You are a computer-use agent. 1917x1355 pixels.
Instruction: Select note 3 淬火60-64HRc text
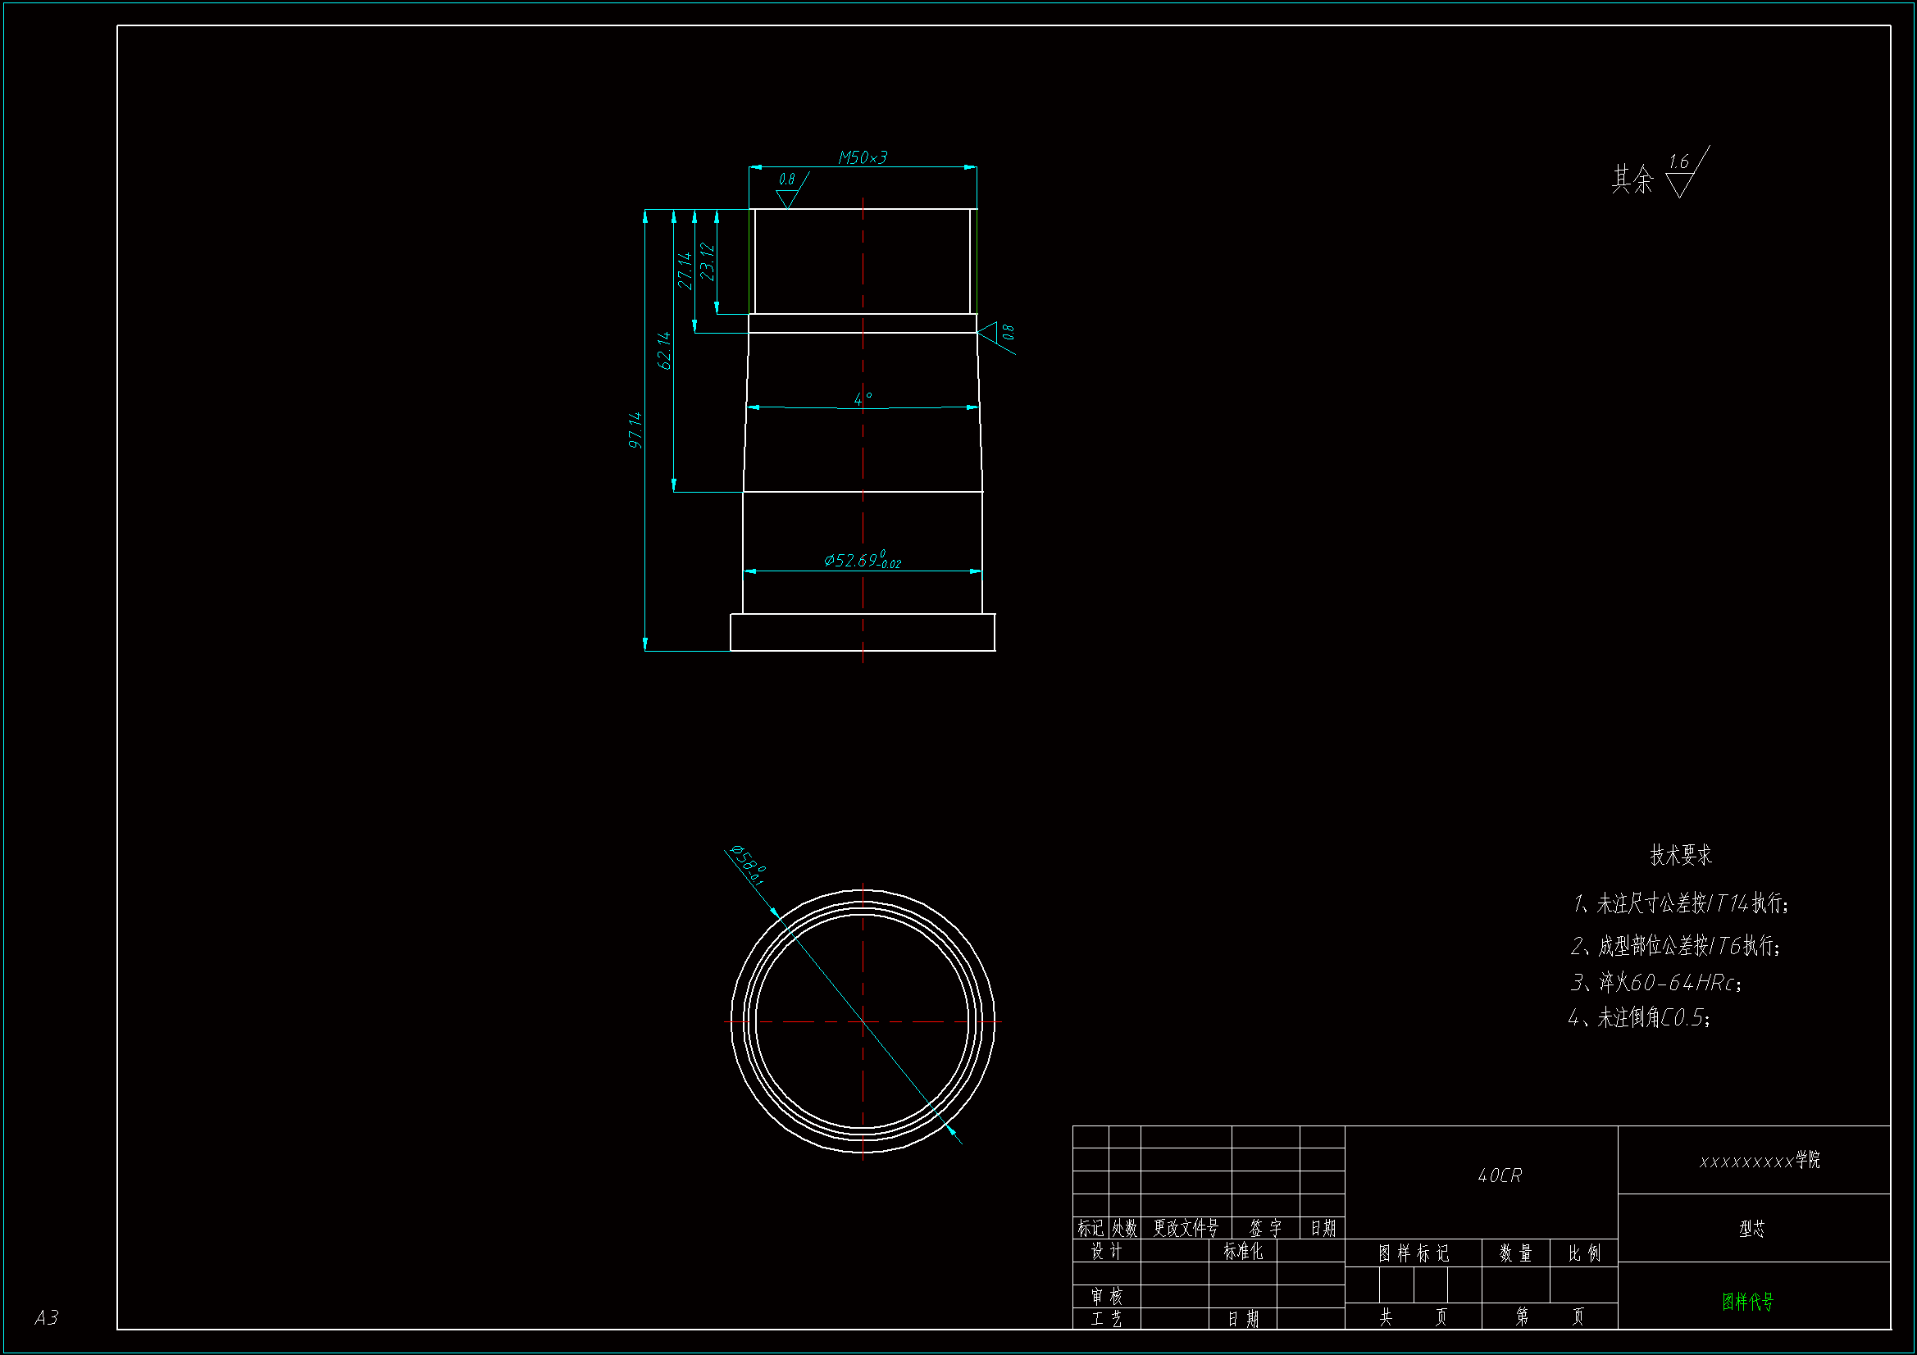pyautogui.click(x=1656, y=982)
